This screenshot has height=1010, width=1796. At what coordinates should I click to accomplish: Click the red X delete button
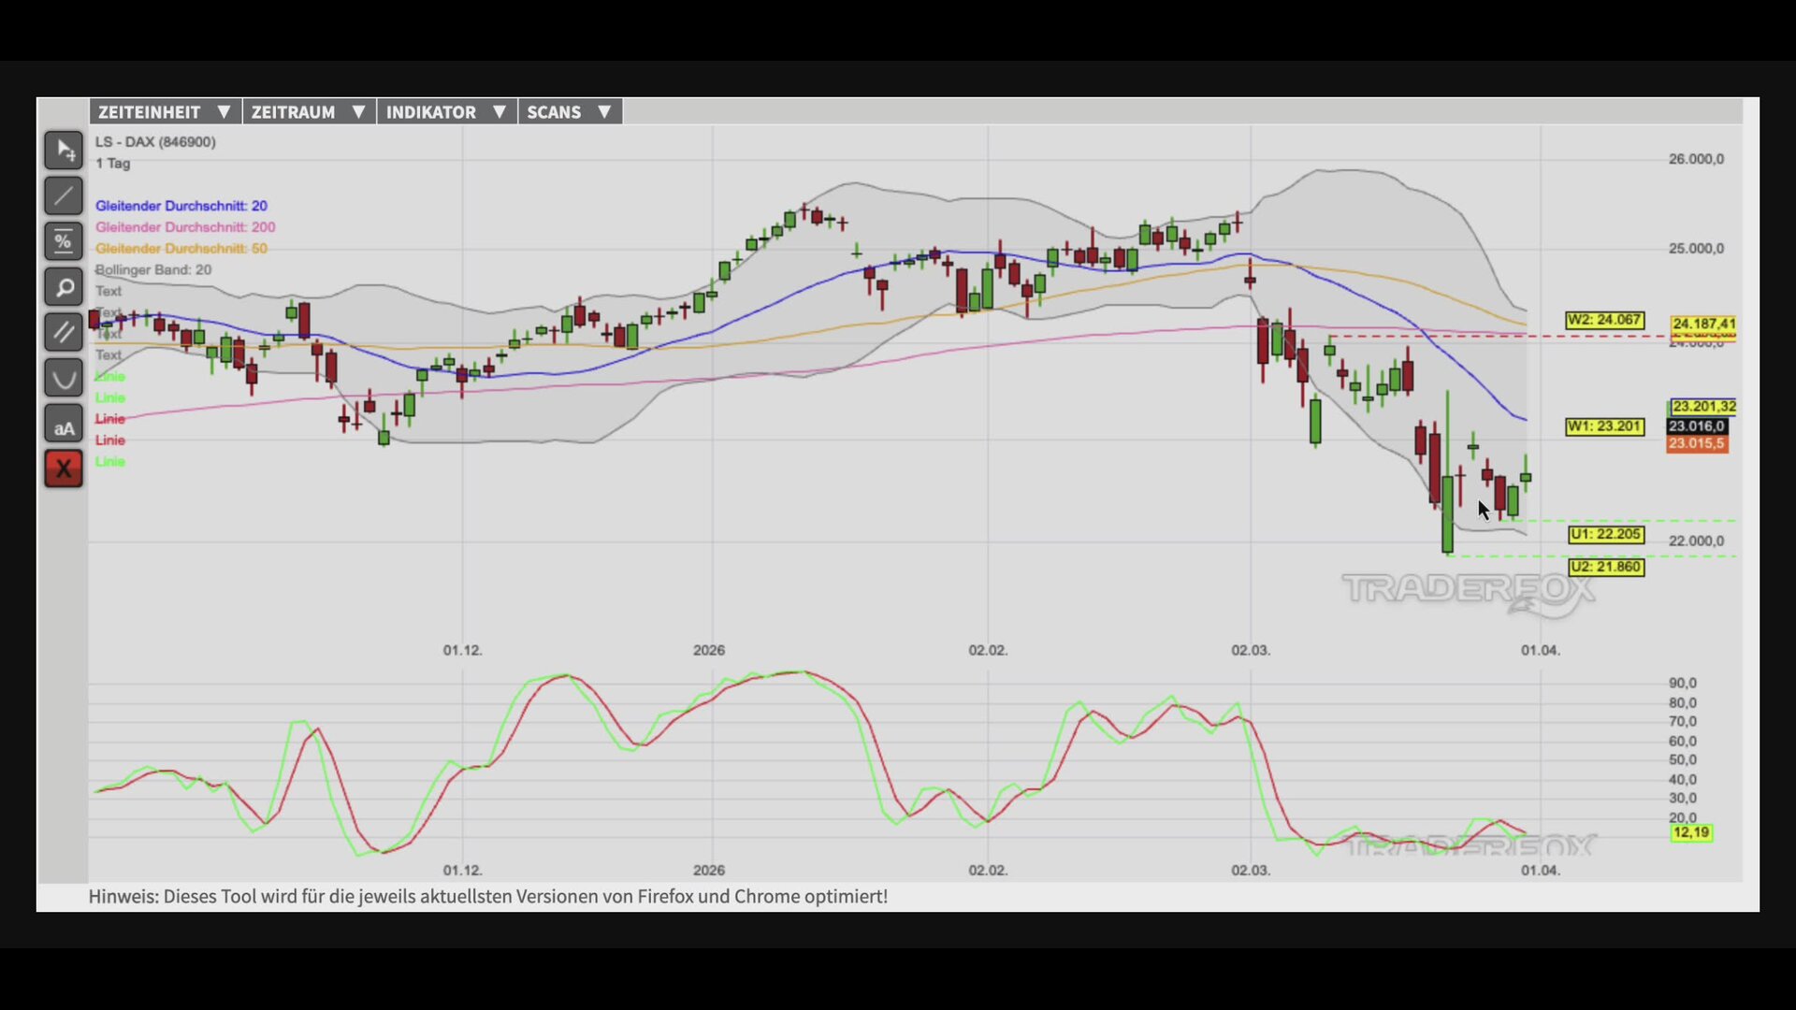[x=64, y=469]
